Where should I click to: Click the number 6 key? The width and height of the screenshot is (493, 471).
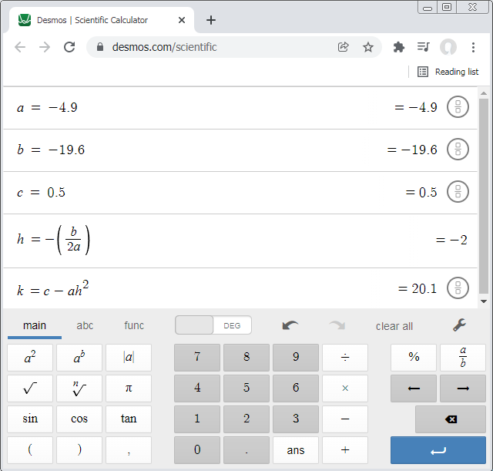pyautogui.click(x=296, y=389)
